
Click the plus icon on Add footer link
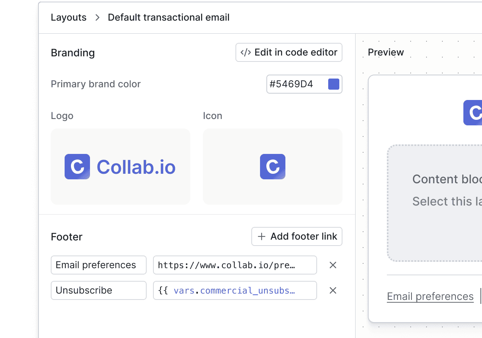[261, 237]
